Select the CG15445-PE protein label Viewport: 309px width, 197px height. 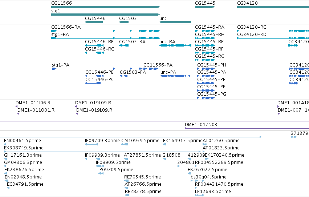pyautogui.click(x=211, y=80)
